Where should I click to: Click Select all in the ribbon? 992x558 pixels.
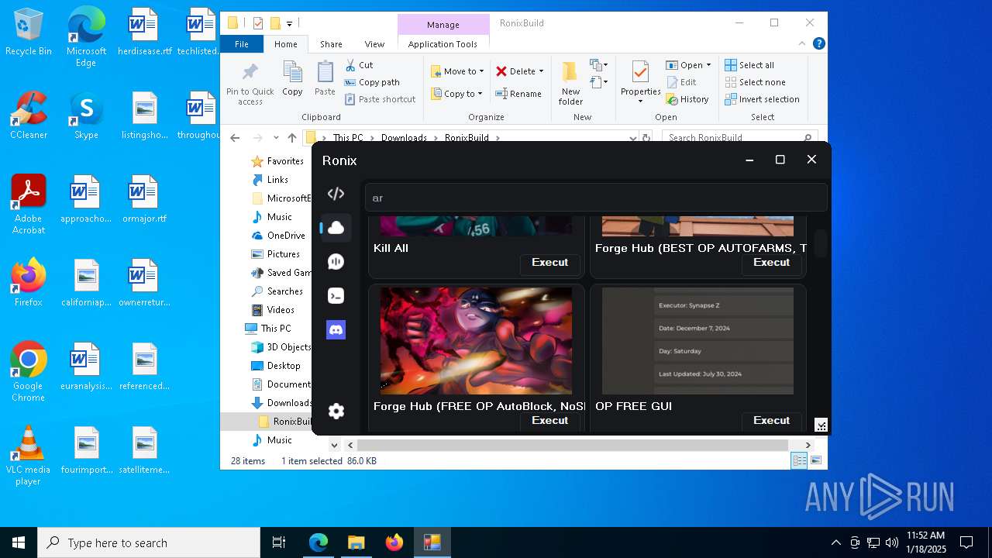point(749,65)
